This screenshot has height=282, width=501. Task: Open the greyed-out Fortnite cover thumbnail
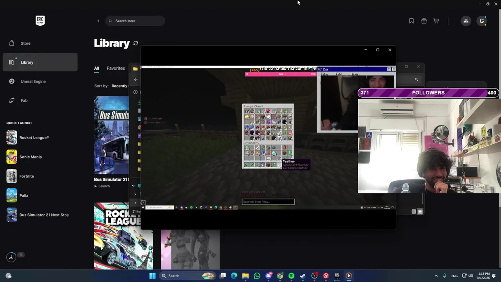[190, 249]
